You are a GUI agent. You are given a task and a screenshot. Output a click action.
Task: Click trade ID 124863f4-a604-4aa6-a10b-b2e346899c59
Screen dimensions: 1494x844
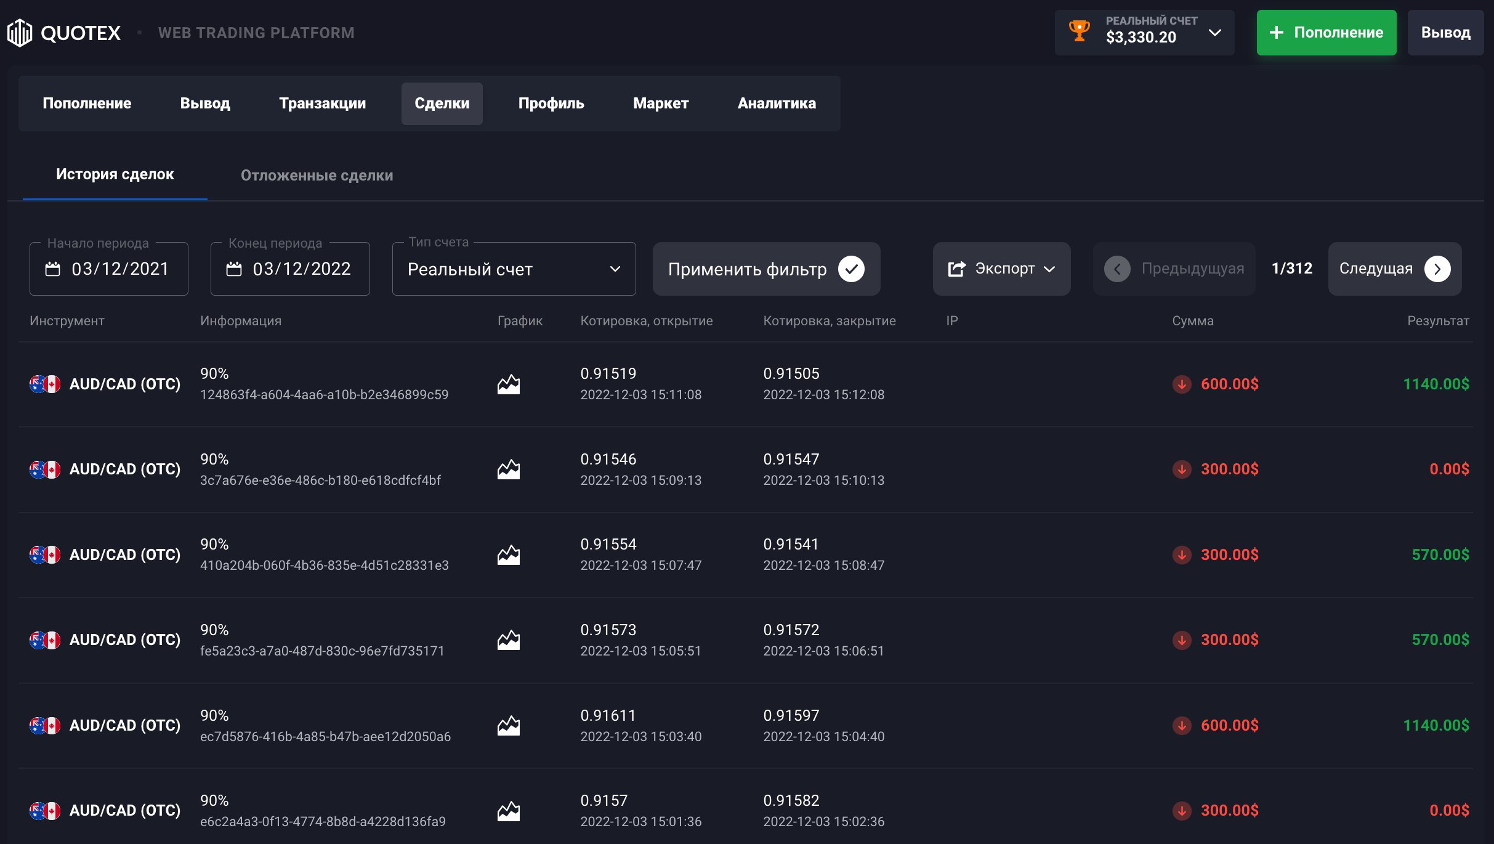(x=325, y=395)
